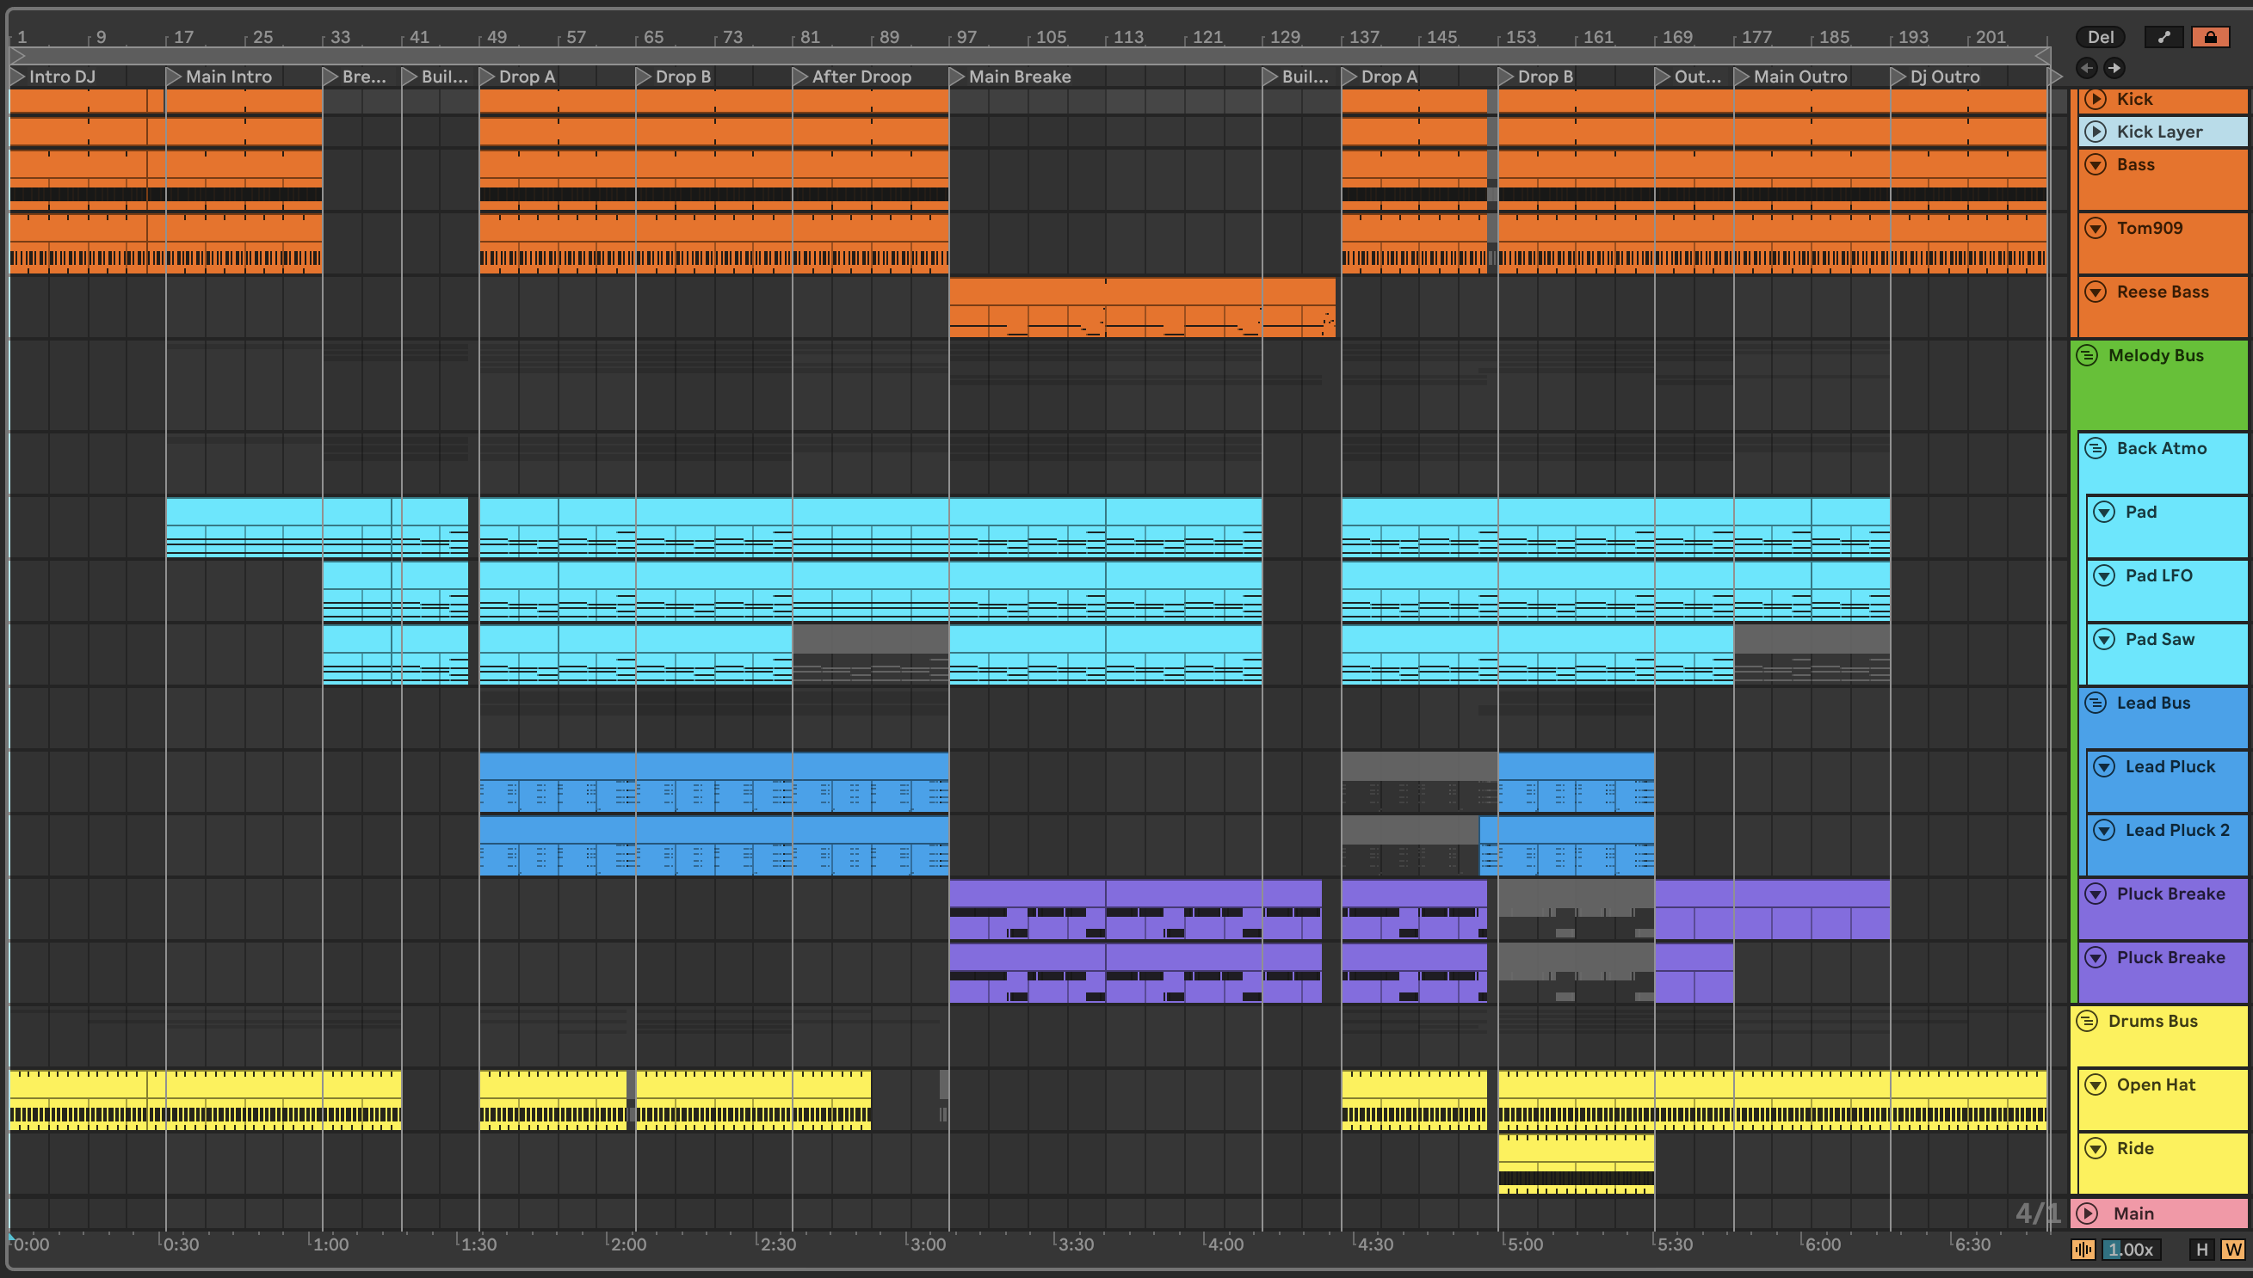Unfold the Kick track with its triangle

point(2096,99)
